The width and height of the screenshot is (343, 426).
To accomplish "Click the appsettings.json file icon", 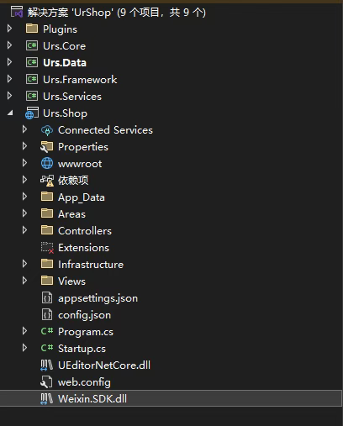I will (x=47, y=297).
